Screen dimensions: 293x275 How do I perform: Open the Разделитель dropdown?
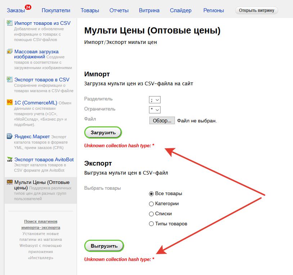click(155, 99)
